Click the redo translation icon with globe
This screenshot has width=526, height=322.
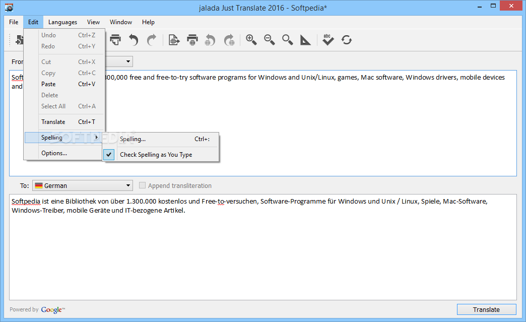coord(229,40)
